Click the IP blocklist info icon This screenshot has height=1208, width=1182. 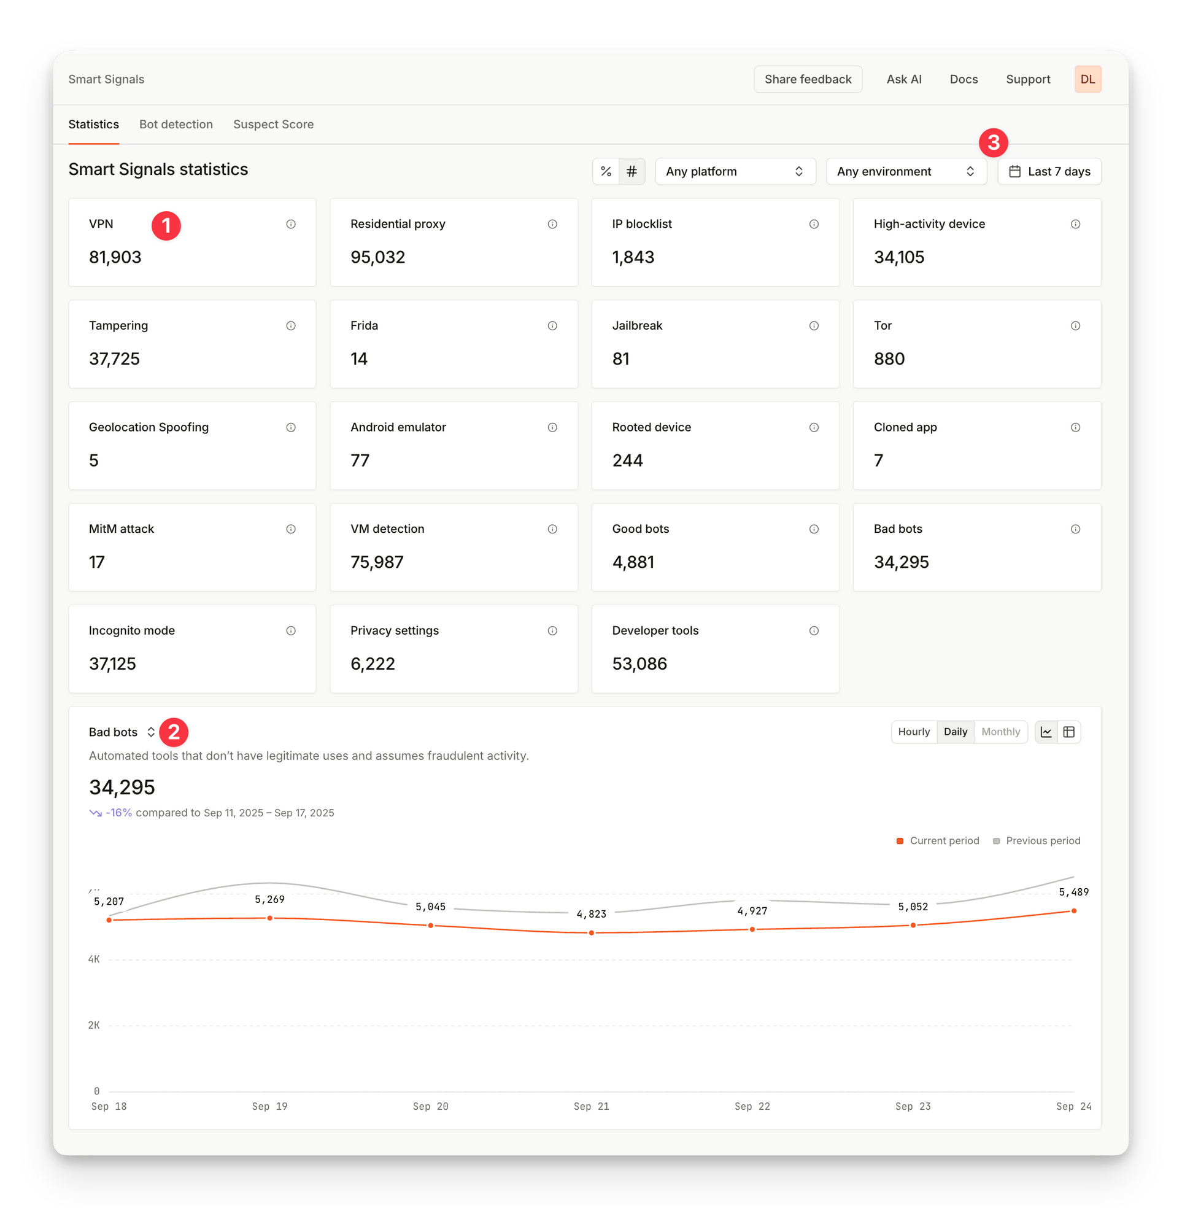click(813, 224)
